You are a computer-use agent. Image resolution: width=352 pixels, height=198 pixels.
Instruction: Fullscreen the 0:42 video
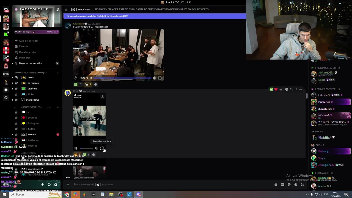coord(160,78)
